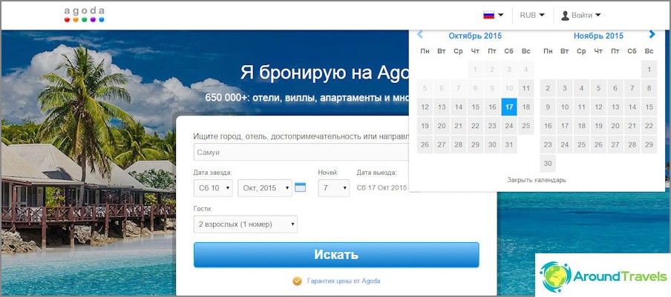671x297 pixels.
Task: Select November 15 in the calendar
Action: pyautogui.click(x=649, y=107)
